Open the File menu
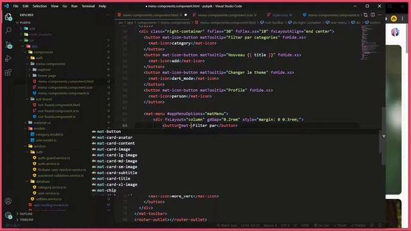Screen dimensions: 411x231 click(x=15, y=6)
